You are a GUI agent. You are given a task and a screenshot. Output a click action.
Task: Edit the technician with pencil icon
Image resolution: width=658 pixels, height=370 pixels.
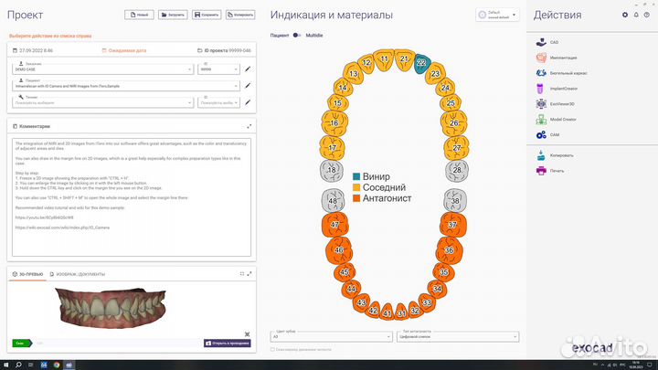pyautogui.click(x=248, y=102)
